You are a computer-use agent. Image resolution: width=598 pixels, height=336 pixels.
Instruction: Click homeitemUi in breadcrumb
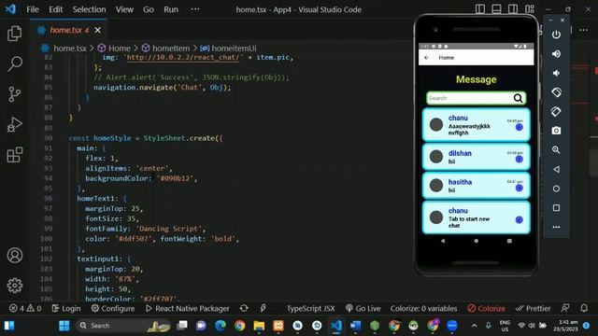tap(234, 49)
